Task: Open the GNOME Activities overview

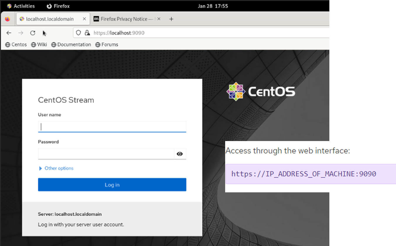Action: pos(21,6)
